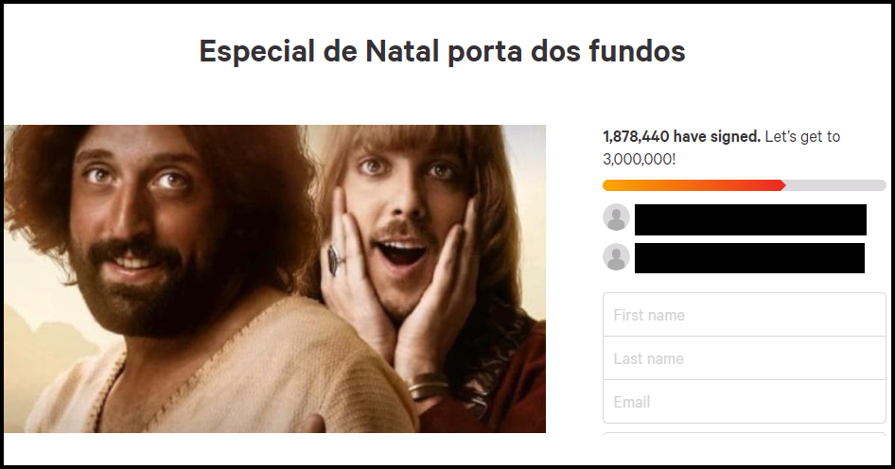Screen dimensions: 895x469
Task: Focus the Email input field
Action: click(x=745, y=402)
